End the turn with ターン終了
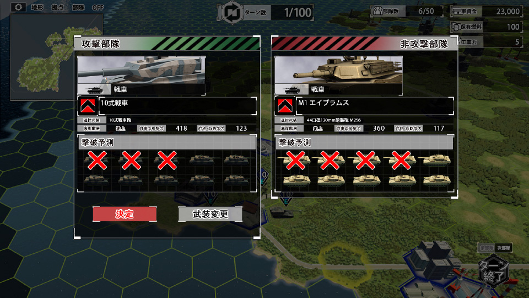 [494, 272]
